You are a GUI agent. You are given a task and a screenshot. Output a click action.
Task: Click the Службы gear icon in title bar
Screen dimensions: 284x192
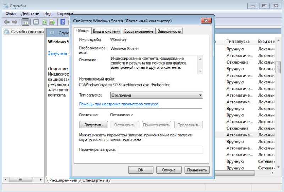tap(5, 6)
